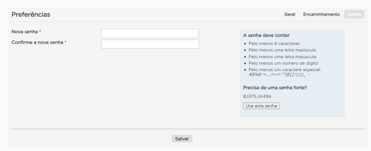The height and width of the screenshot is (151, 371).
Task: Click the red asterisk beside Confirme a nova senha
Action: 66,42
